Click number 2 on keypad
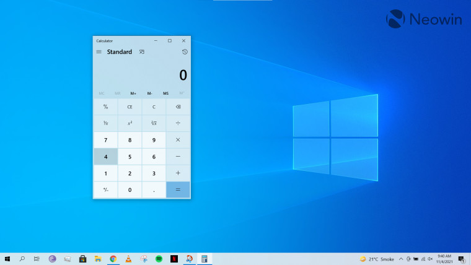Viewport: 471px width, 265px height. pos(130,173)
